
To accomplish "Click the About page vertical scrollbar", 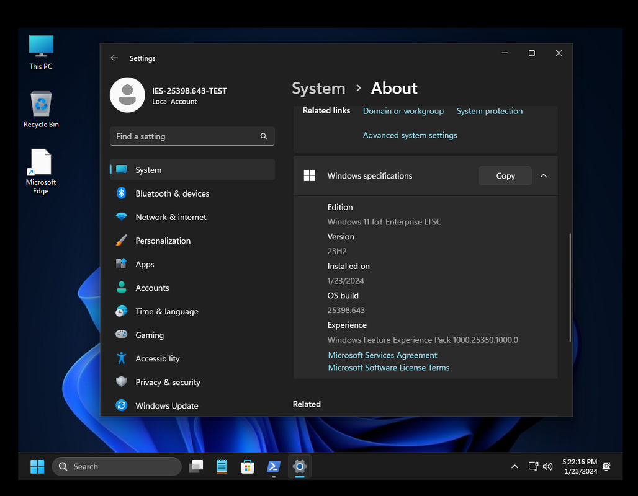I will pos(570,286).
